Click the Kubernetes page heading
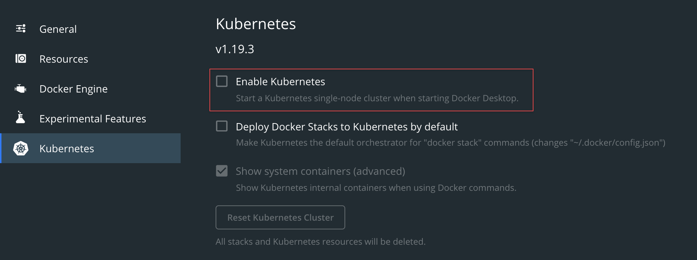Screen dimensions: 697x260 pos(256,24)
